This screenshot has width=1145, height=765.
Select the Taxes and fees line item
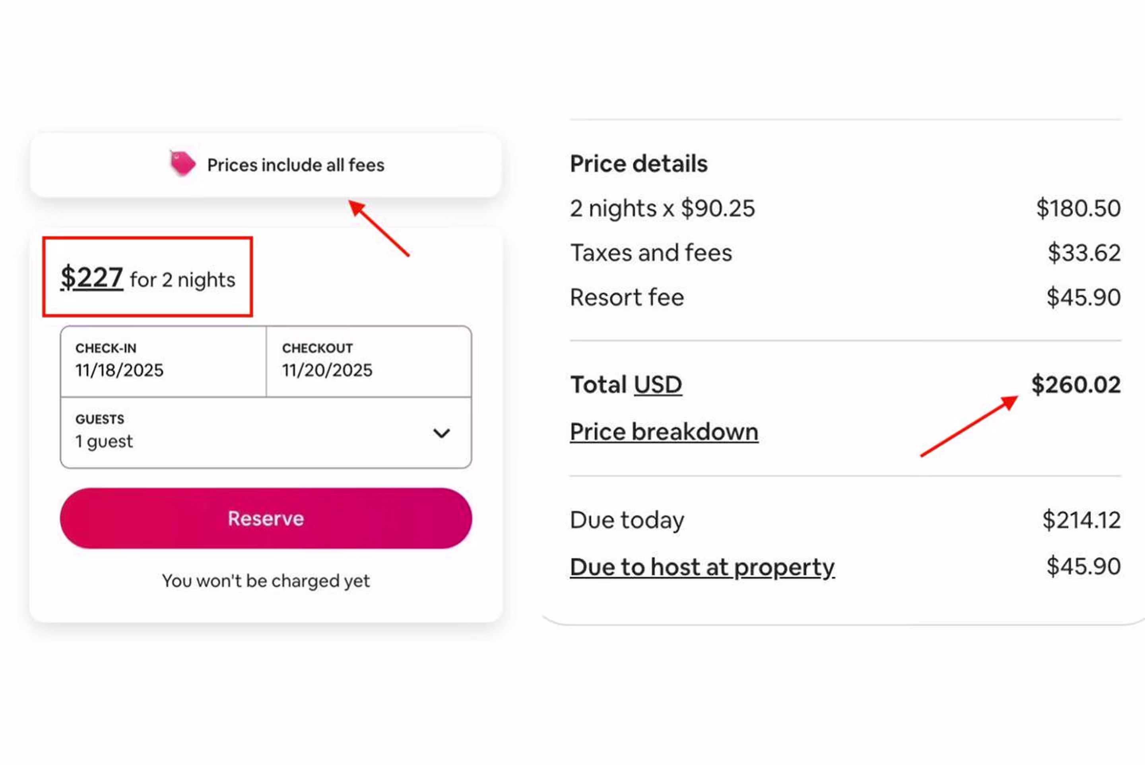tap(651, 253)
